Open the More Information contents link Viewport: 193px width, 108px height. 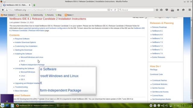tap(21, 91)
